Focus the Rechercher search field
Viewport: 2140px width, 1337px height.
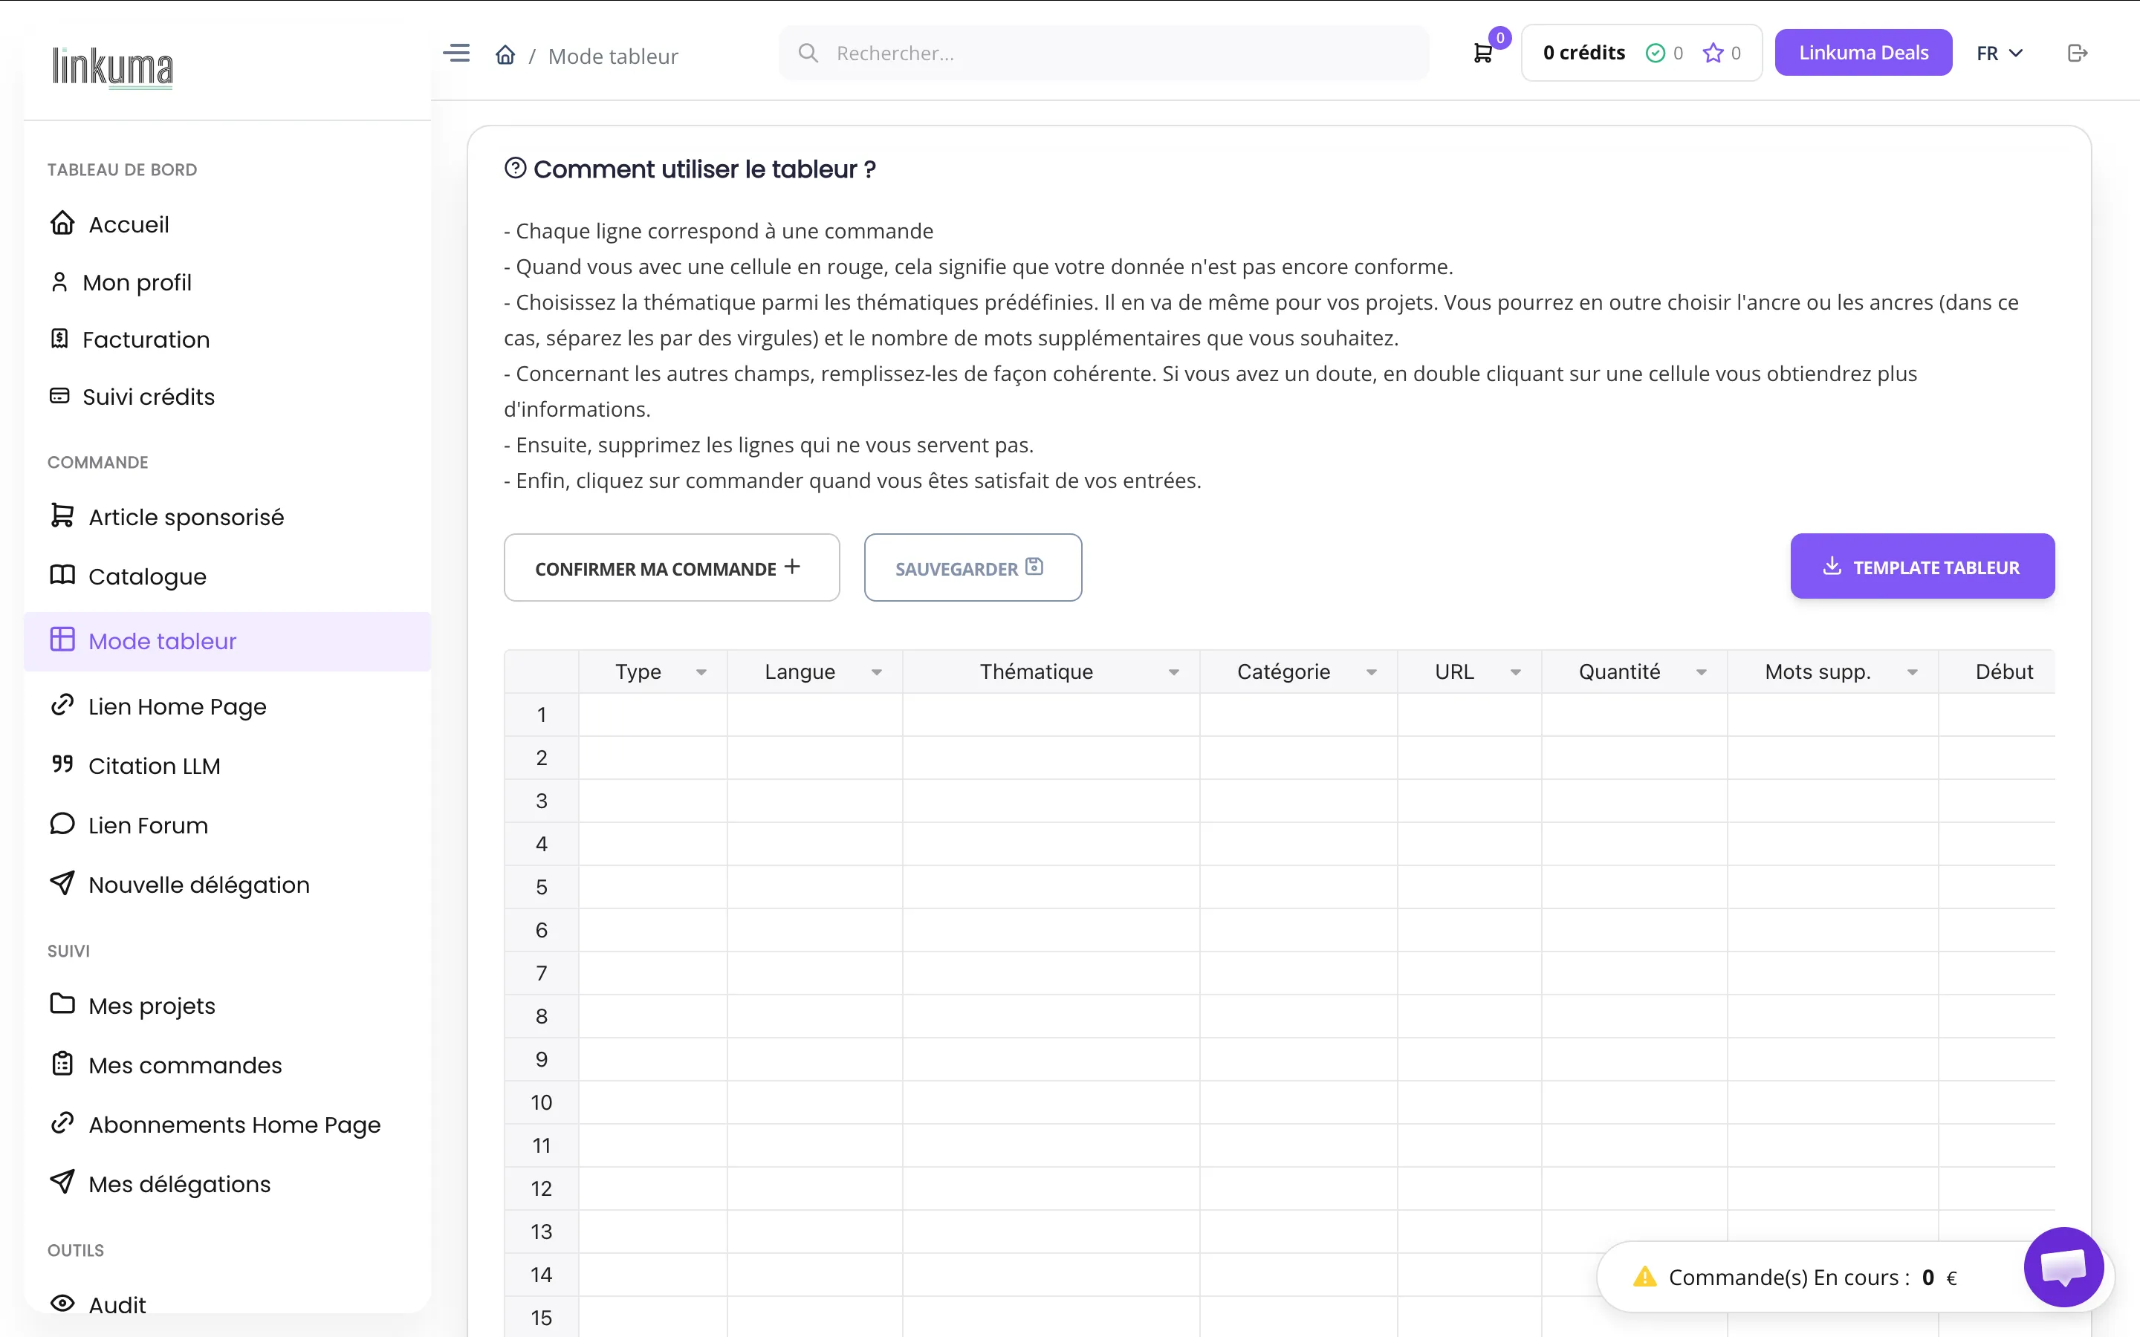pyautogui.click(x=1103, y=53)
